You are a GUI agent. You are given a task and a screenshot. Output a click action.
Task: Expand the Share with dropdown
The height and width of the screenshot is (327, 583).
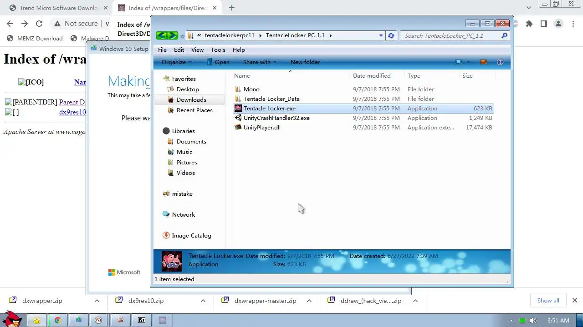(x=260, y=62)
